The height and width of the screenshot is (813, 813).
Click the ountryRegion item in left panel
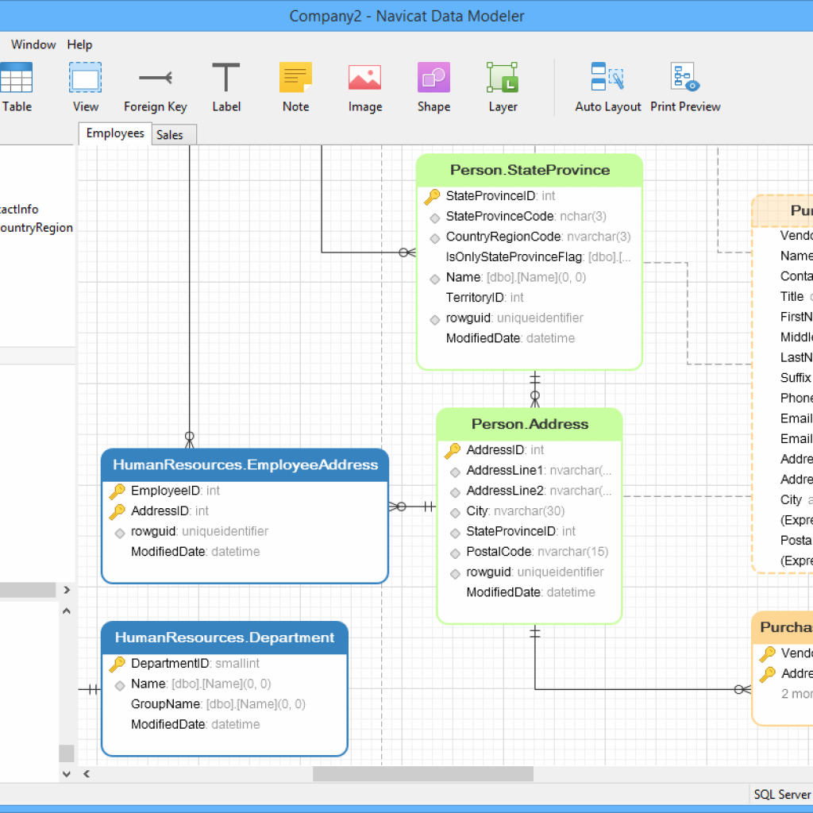37,228
